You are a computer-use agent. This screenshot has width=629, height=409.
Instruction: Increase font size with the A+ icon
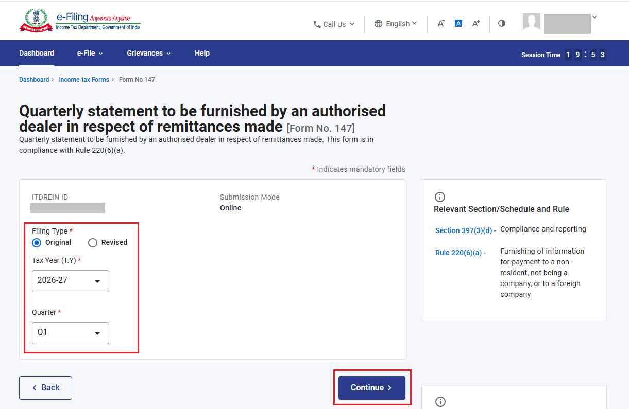coord(476,23)
